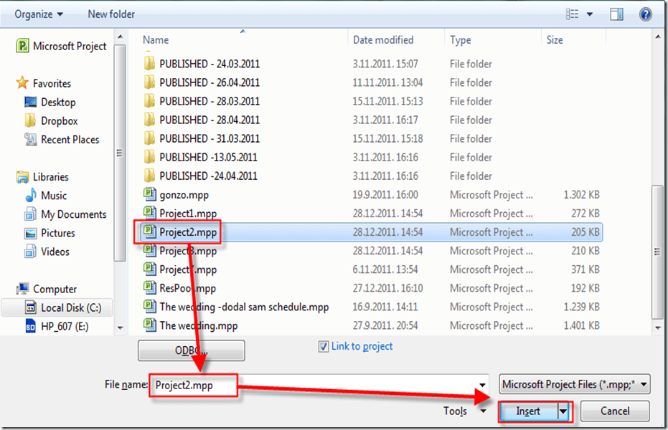The image size is (668, 430).
Task: Select the gonzo.mpp file icon
Action: [x=149, y=194]
